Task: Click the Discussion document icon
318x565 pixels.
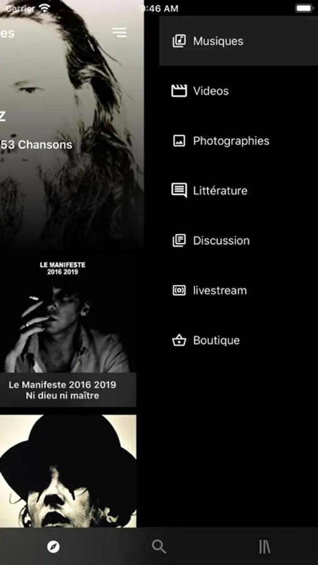Action: pos(179,240)
